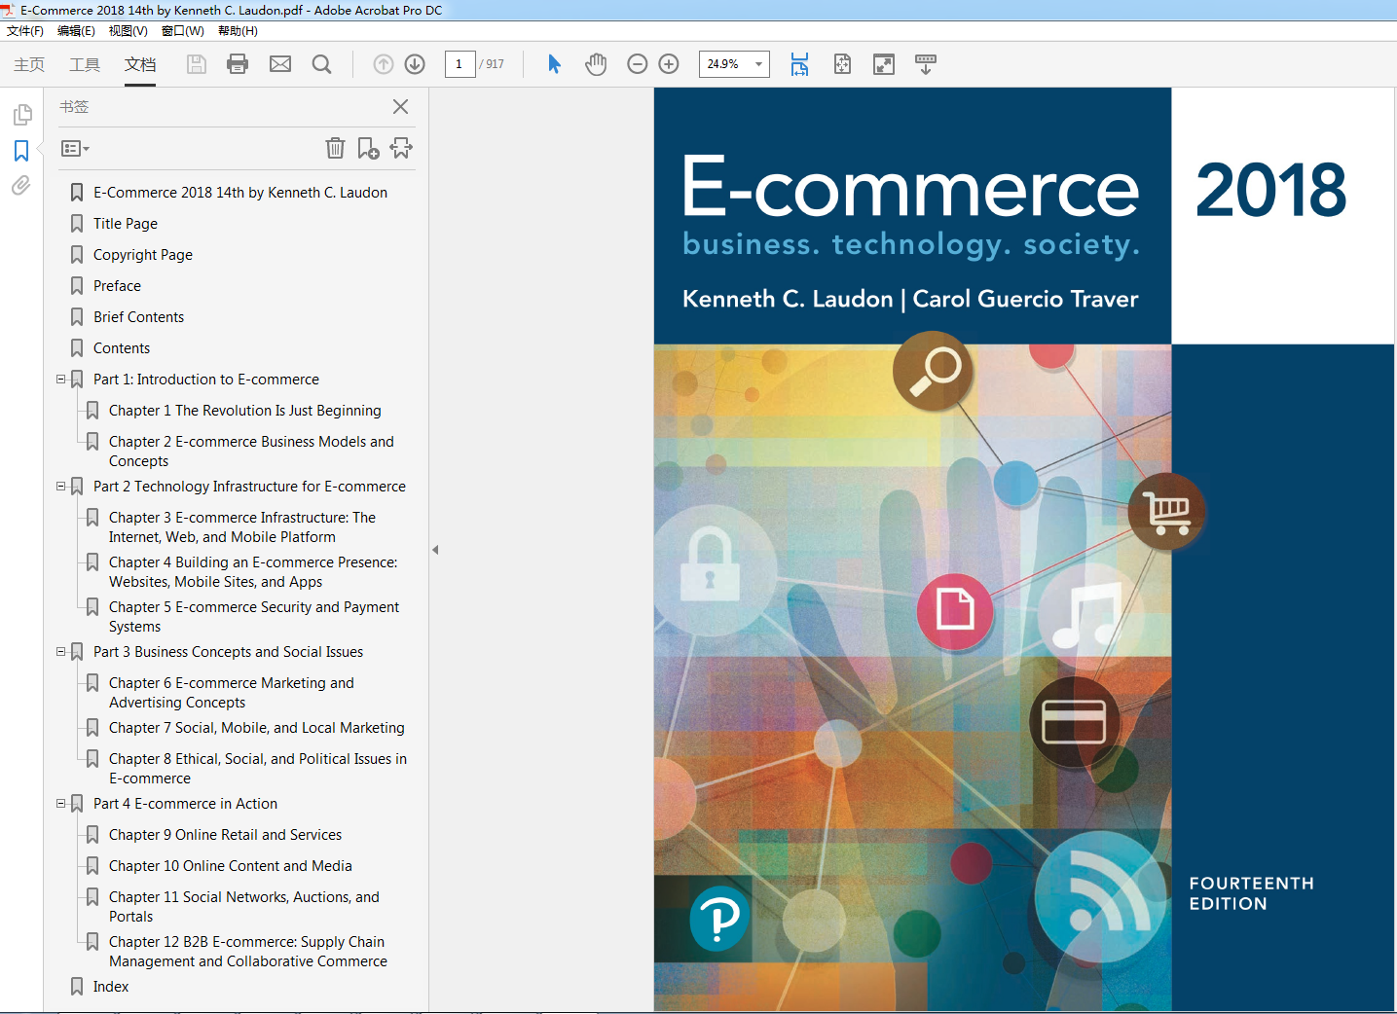Open Chapter 4 Building an E-commerce Presence
Viewport: 1397px width, 1014px height.
pyautogui.click(x=253, y=572)
